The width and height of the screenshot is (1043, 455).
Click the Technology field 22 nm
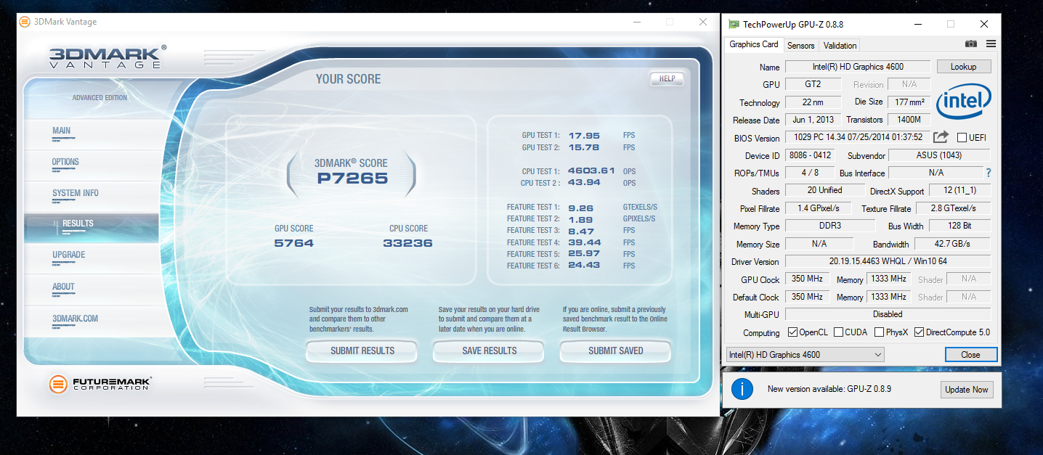point(813,102)
